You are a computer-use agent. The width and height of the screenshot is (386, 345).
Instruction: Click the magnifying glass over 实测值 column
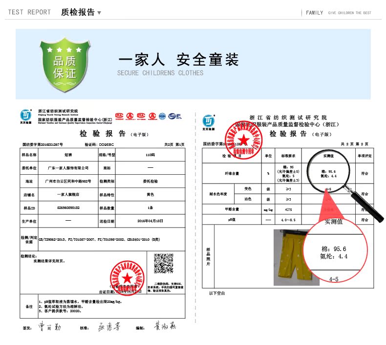click(328, 171)
